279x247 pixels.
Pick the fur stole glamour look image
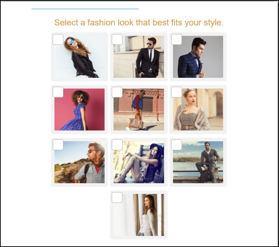click(x=198, y=109)
